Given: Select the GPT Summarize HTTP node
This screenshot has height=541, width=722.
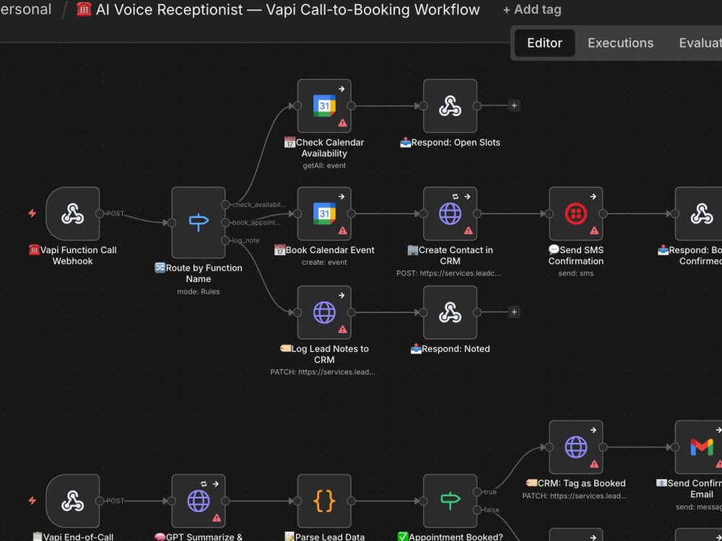Looking at the screenshot, I should point(199,501).
